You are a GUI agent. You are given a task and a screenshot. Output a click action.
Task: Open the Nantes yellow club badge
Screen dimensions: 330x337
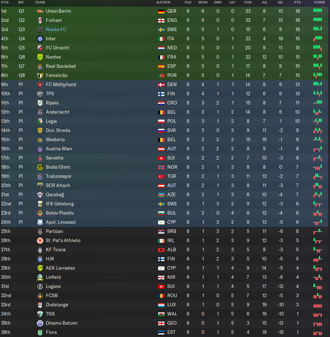[40, 57]
